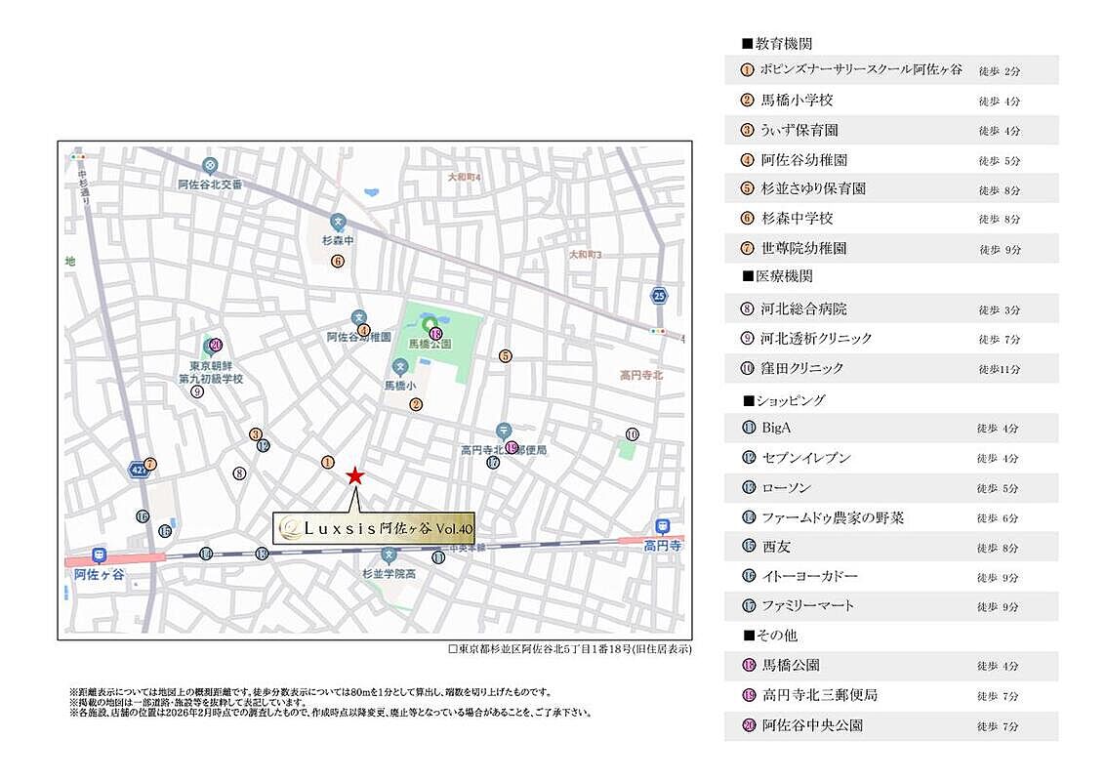This screenshot has height=781, width=1106.
Task: Click the 阿佐谷北交番 police box icon
Action: click(210, 166)
